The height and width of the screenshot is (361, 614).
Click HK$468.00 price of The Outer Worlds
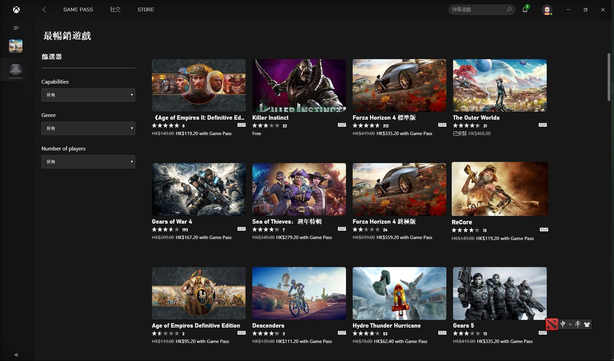click(479, 133)
